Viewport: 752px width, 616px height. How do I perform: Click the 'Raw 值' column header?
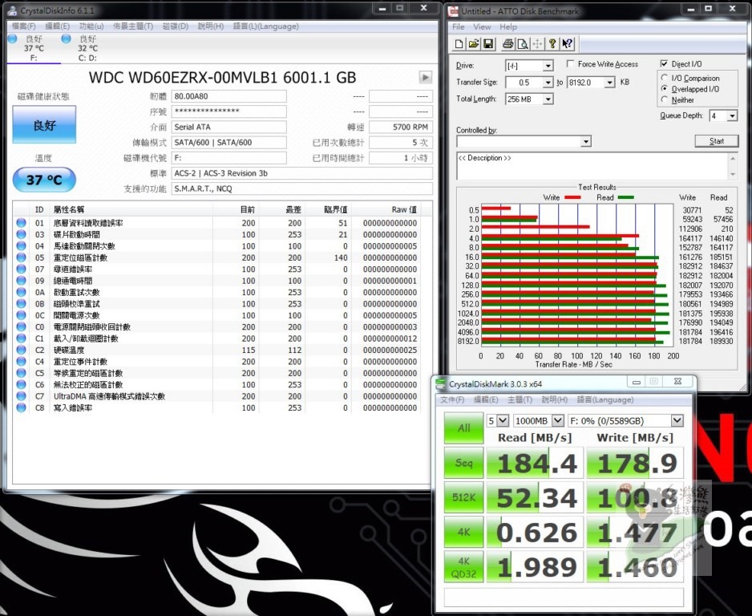(x=404, y=209)
